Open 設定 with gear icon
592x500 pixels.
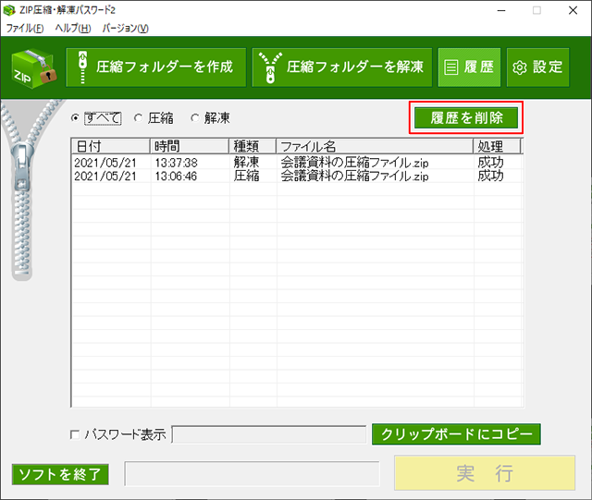[x=537, y=67]
